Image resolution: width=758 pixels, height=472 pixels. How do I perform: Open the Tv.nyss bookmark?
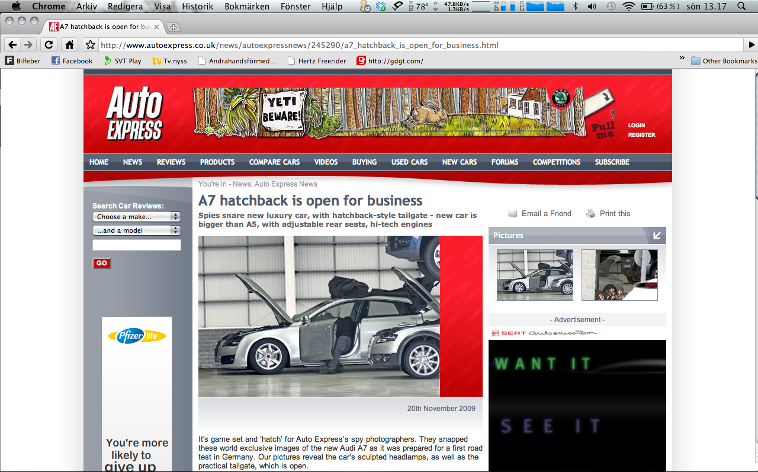point(169,60)
